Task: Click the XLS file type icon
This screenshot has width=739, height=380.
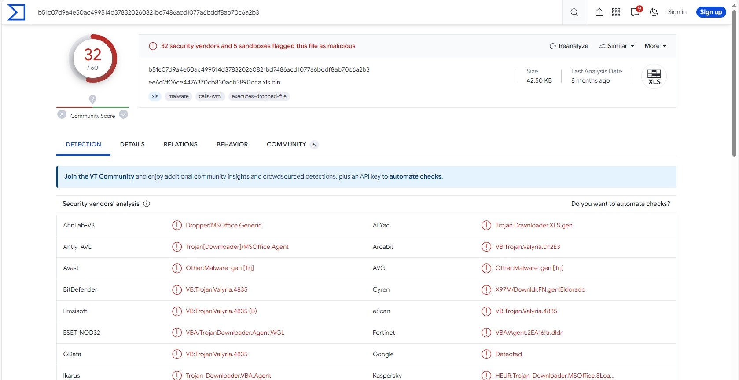Action: [654, 77]
